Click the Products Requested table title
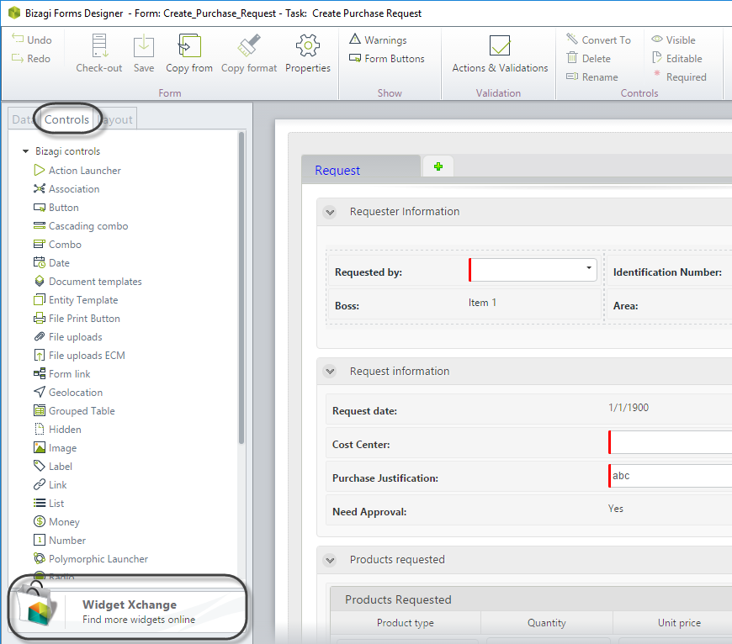The width and height of the screenshot is (732, 644). 398,599
